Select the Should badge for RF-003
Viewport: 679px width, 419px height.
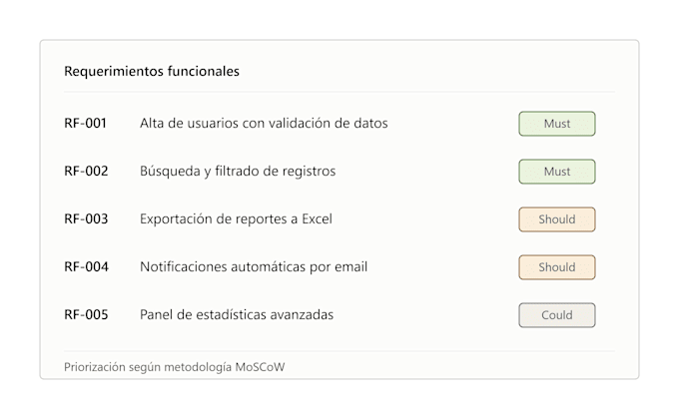[x=557, y=219]
